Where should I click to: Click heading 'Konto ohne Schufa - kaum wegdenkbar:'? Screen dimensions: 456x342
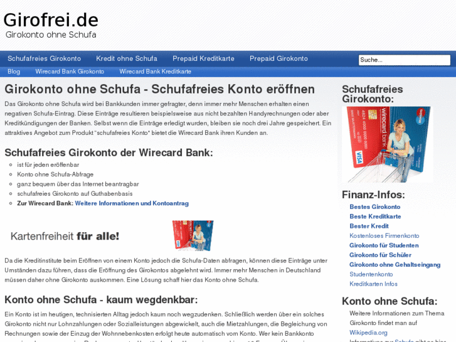coord(101,299)
